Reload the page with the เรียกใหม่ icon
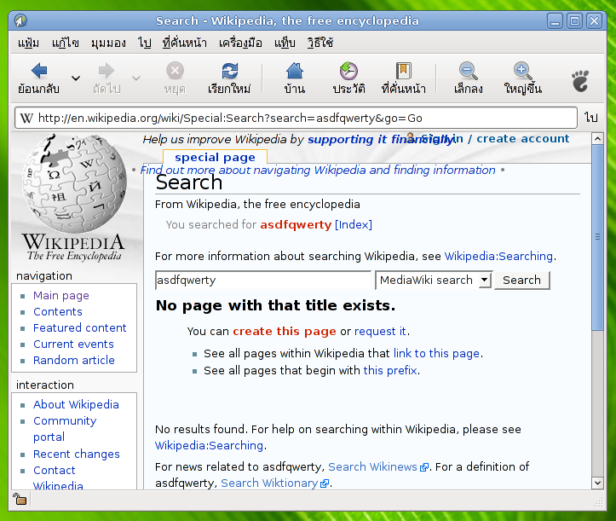Image resolution: width=616 pixels, height=521 pixels. pyautogui.click(x=229, y=71)
